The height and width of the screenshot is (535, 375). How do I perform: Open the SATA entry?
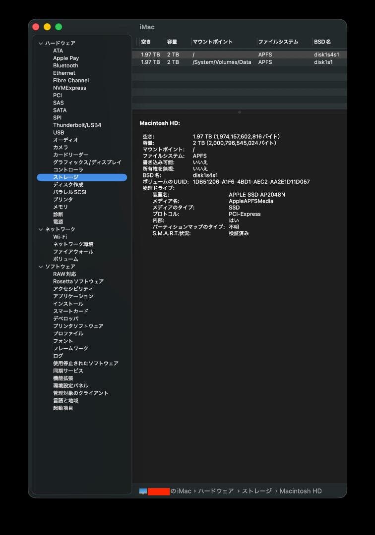point(60,110)
